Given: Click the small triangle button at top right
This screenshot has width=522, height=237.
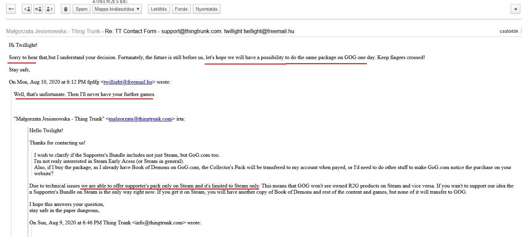Looking at the screenshot, I should pyautogui.click(x=515, y=9).
